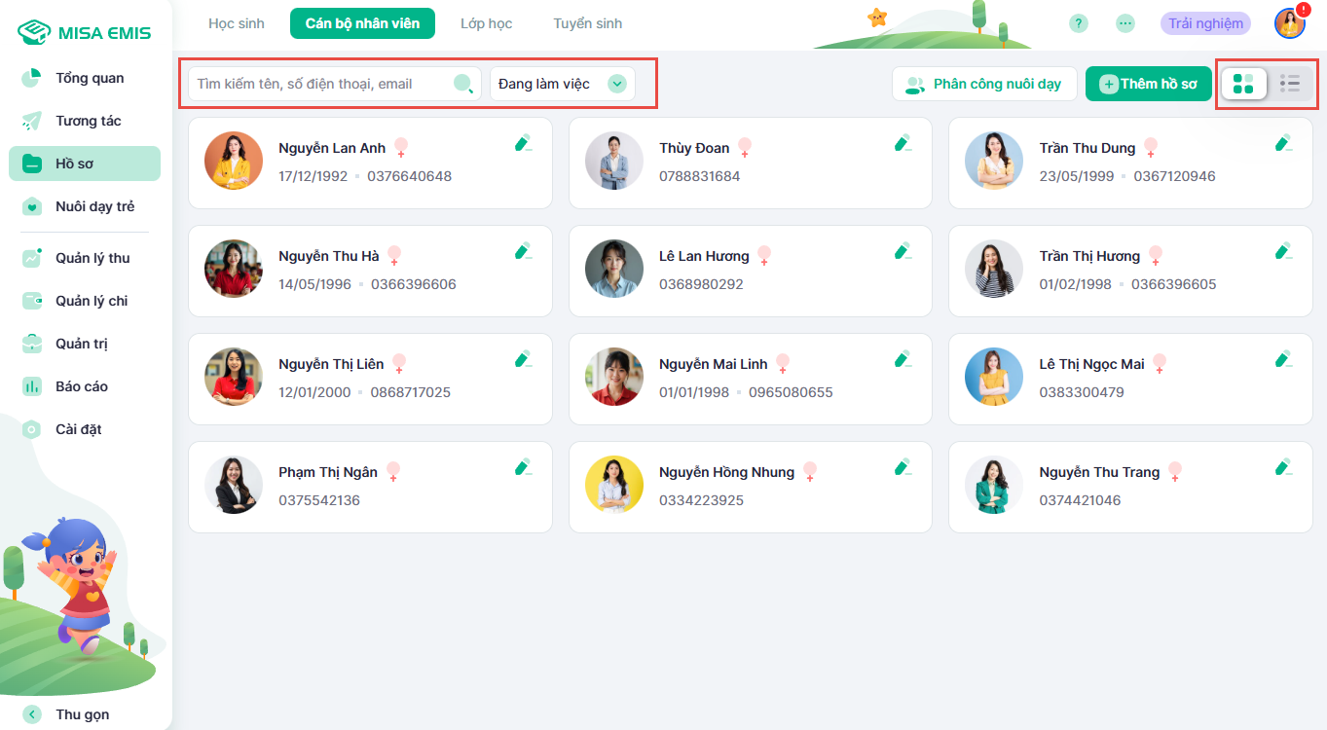Switch to list view layout
Screen dimensions: 1327x730
(1290, 84)
